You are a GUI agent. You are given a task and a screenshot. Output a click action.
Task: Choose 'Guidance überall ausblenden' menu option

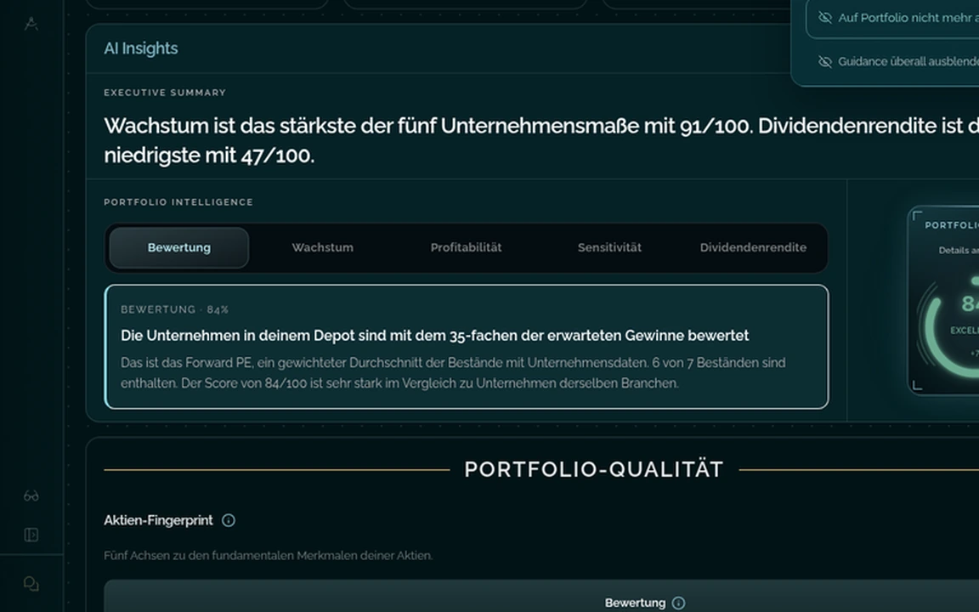893,61
